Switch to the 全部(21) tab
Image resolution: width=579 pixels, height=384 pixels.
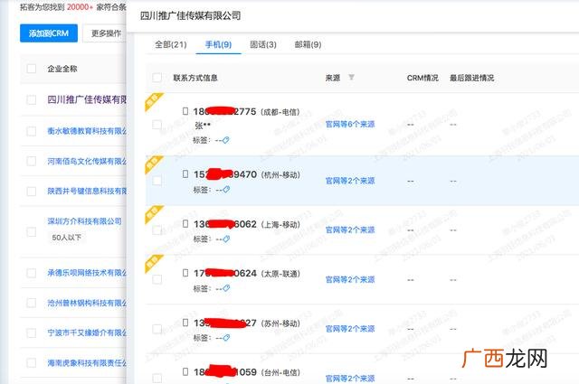click(171, 44)
